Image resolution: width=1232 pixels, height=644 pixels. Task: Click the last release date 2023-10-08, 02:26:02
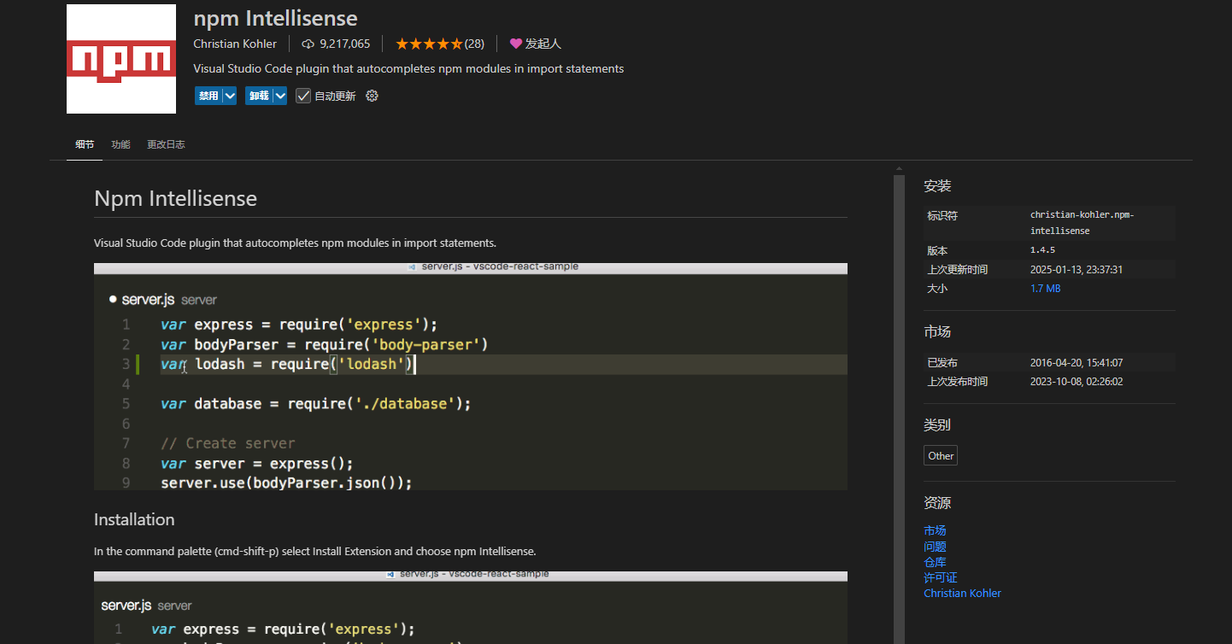point(1077,382)
